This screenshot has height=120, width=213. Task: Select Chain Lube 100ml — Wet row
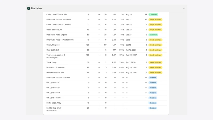click(106, 14)
